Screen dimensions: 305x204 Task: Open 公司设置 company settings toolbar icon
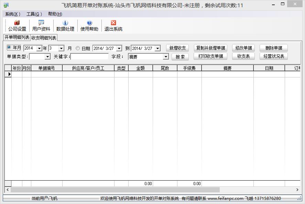17,26
